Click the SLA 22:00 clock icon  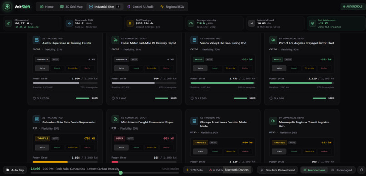tap(192, 98)
